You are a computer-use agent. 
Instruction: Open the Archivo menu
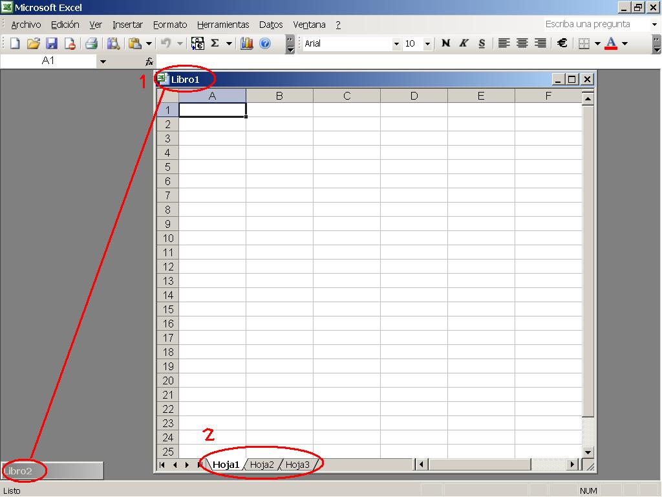click(x=26, y=25)
